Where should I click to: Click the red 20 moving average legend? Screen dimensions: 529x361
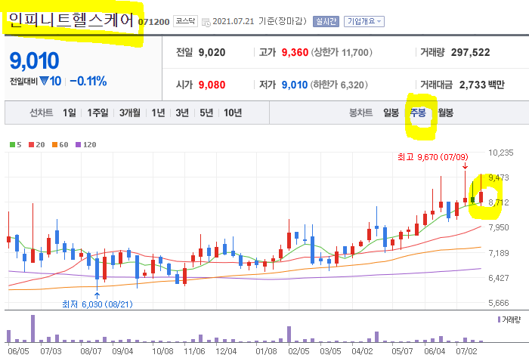(37, 144)
